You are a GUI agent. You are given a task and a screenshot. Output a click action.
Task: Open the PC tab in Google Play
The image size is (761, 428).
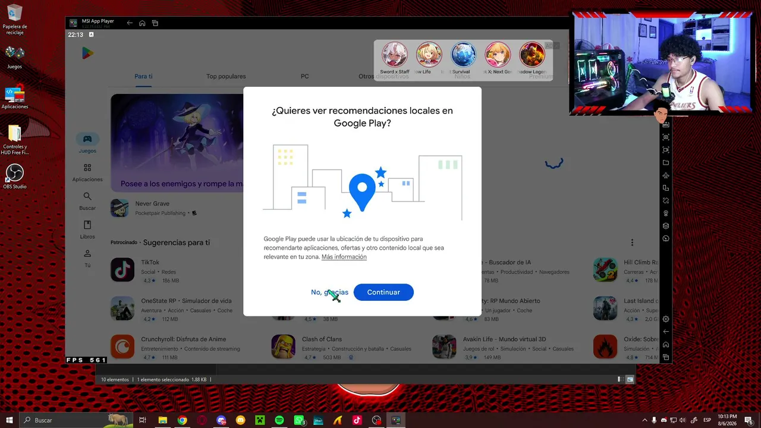304,76
